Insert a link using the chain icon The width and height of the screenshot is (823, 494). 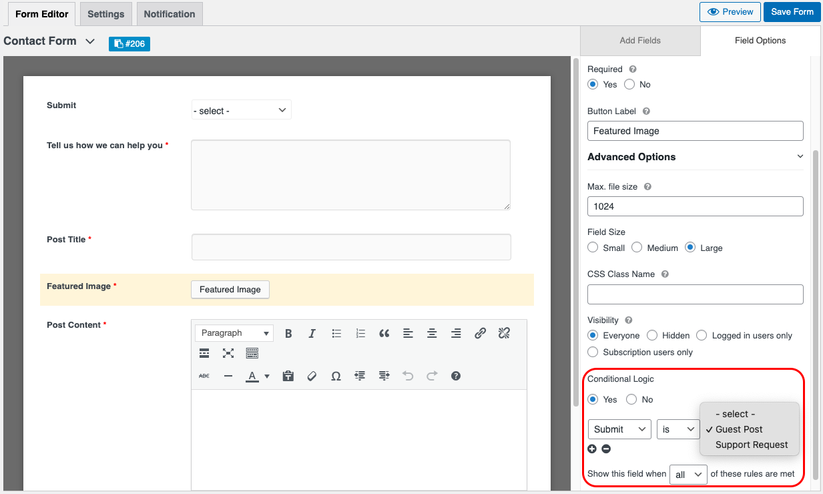(x=480, y=333)
